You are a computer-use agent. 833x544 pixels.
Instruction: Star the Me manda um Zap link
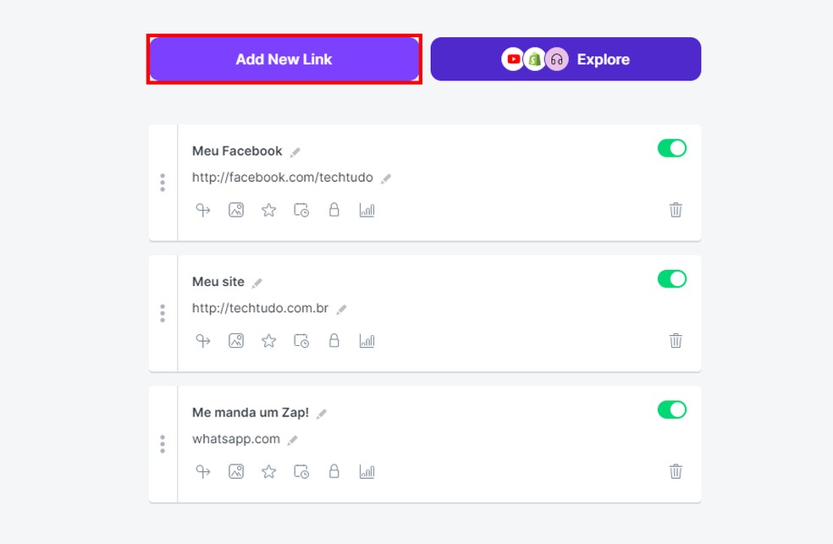pos(268,471)
